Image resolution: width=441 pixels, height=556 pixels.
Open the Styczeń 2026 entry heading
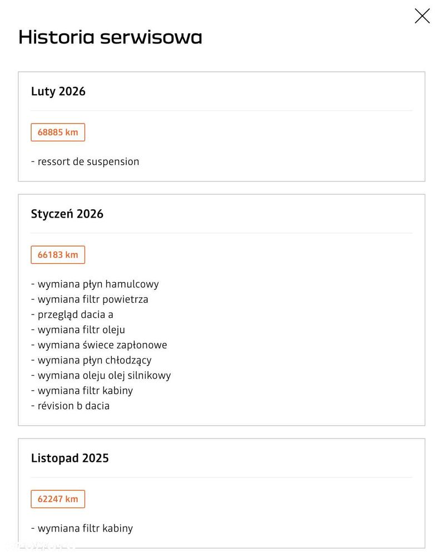coord(67,214)
